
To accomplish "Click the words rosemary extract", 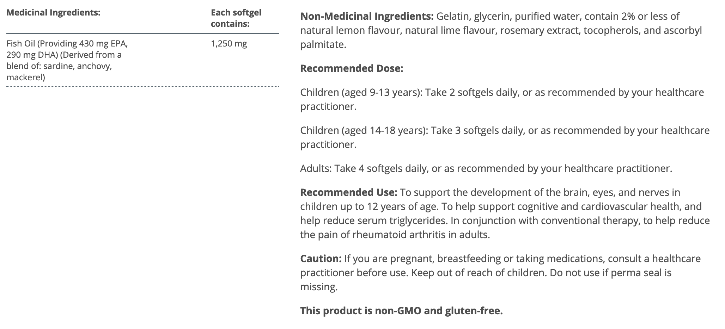I will pos(540,31).
